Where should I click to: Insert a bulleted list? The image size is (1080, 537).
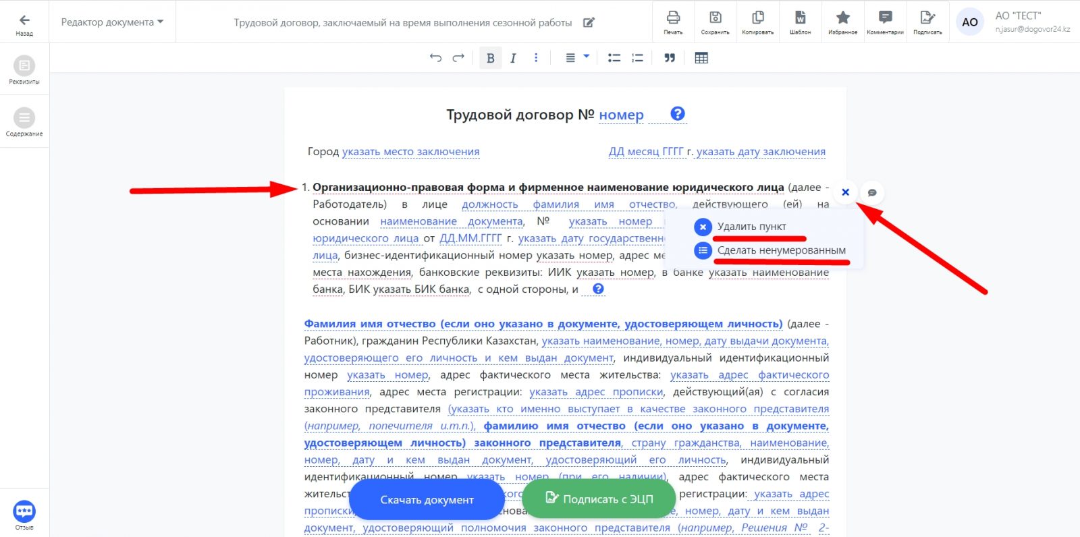click(614, 58)
